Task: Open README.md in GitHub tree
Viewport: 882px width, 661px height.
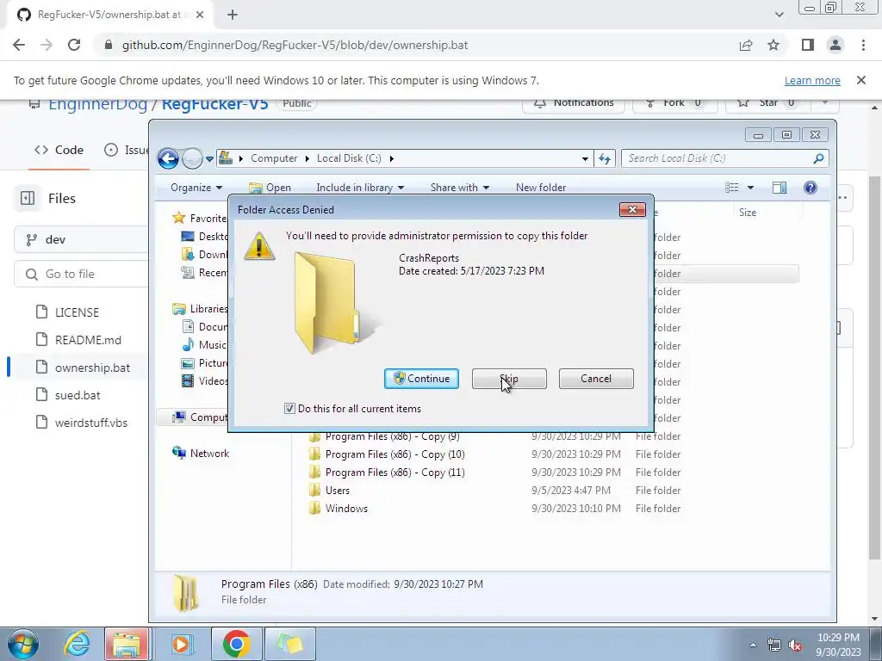Action: tap(88, 339)
